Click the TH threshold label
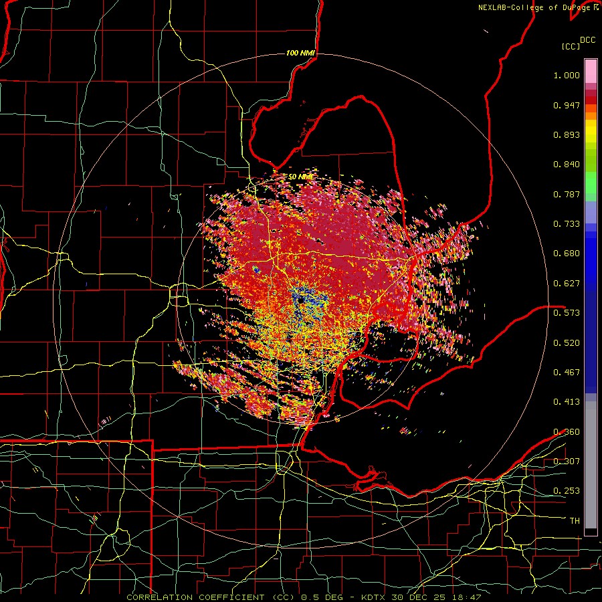The width and height of the screenshot is (602, 602). tap(575, 521)
